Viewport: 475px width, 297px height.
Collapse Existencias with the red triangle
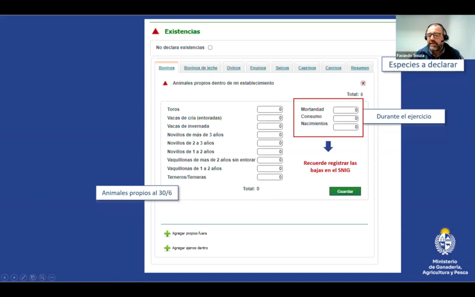tap(155, 31)
